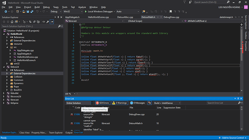
Task: Switch to the DebugDraw.cpp tab
Action: 171,17
